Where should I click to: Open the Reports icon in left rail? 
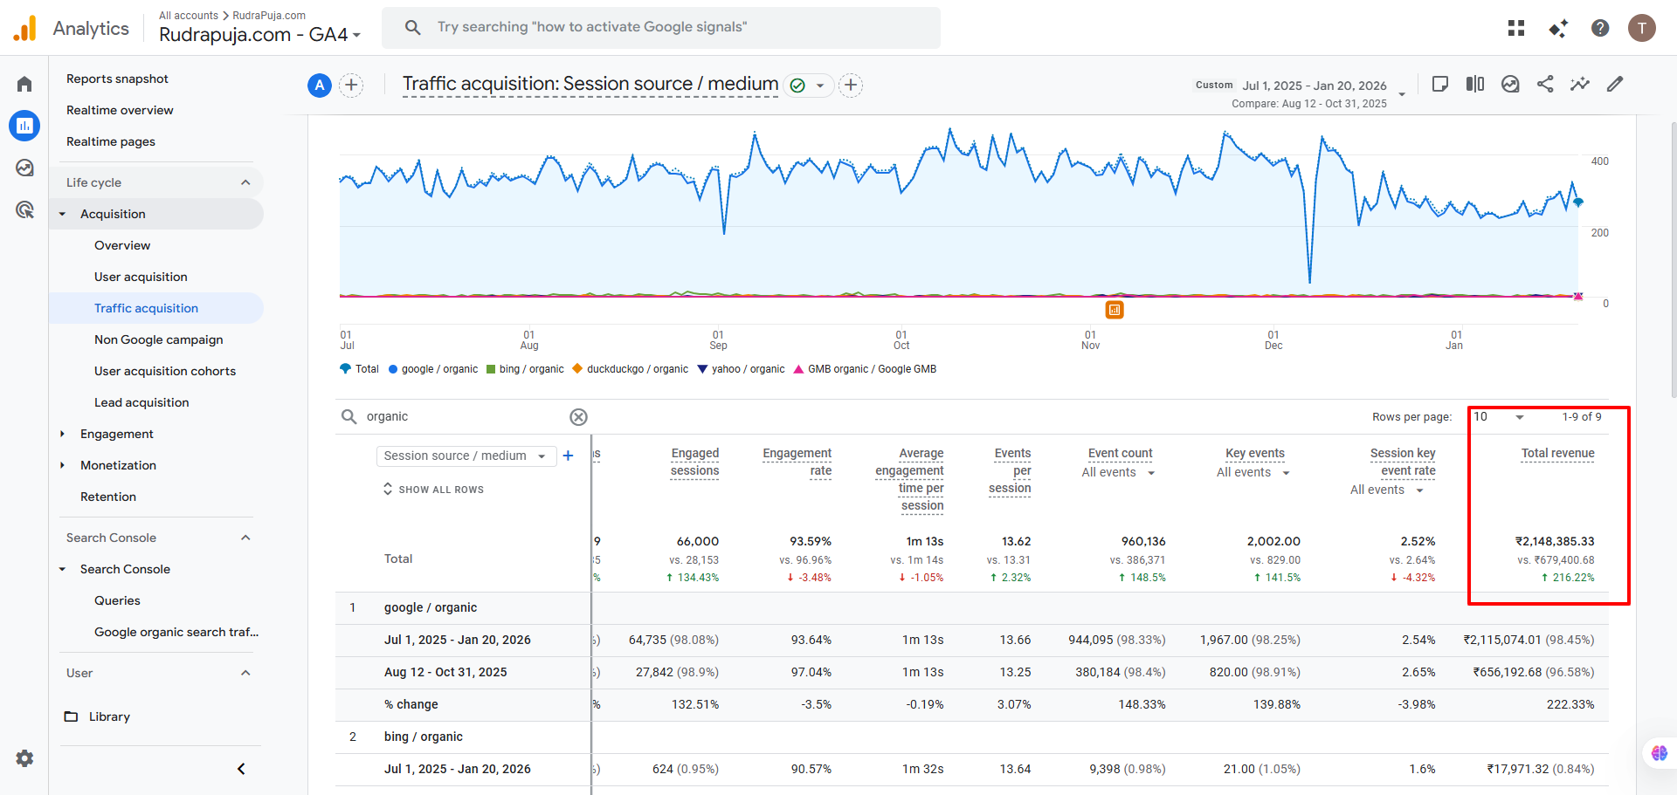24,126
